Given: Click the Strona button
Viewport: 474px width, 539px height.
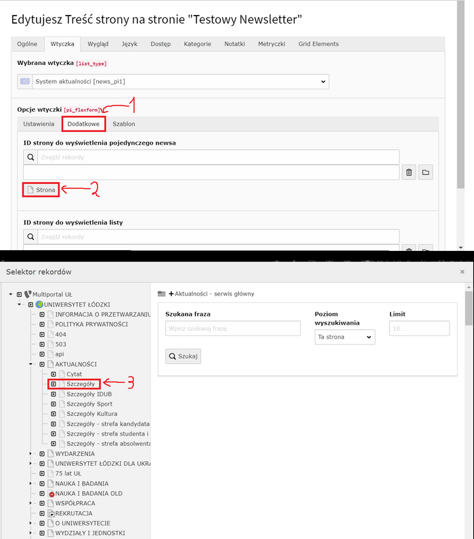Looking at the screenshot, I should point(41,190).
